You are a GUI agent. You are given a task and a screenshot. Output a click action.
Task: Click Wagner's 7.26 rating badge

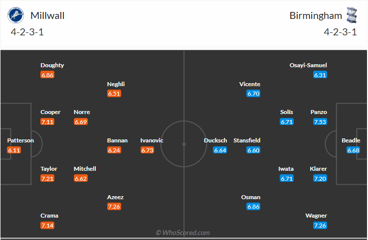(320, 226)
